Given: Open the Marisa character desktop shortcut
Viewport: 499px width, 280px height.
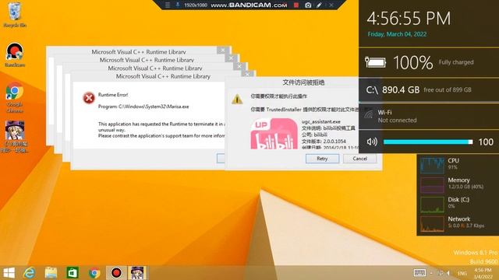Looking at the screenshot, I should [15, 136].
